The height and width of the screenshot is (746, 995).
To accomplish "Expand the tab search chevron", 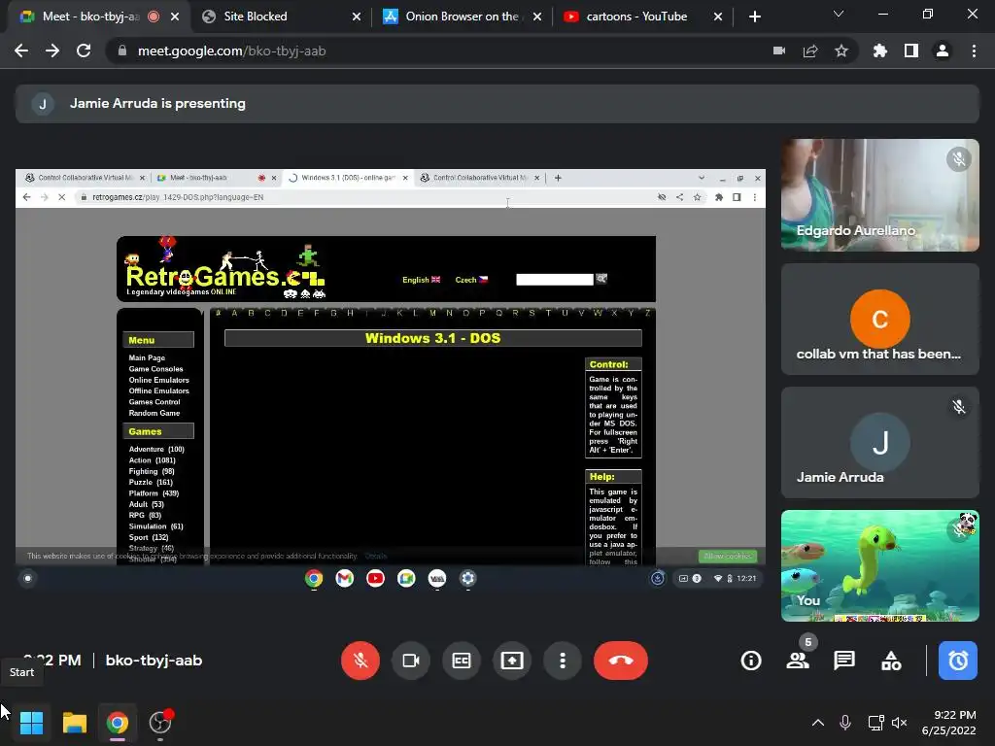I will click(839, 14).
